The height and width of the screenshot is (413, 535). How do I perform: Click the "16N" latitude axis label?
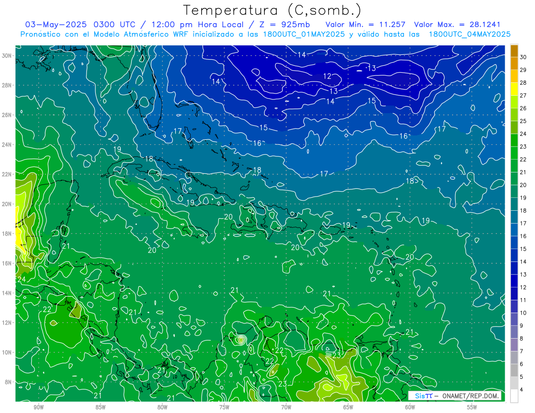tap(7, 263)
